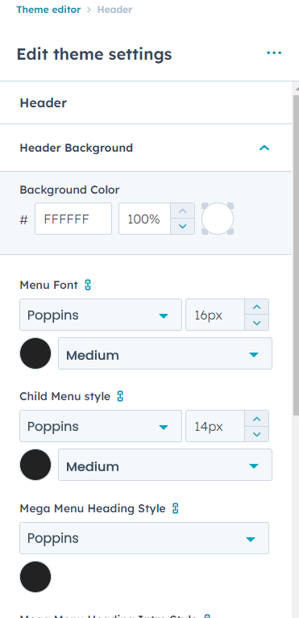Increase the Child Menu style size
Image resolution: width=299 pixels, height=618 pixels.
pos(257,418)
